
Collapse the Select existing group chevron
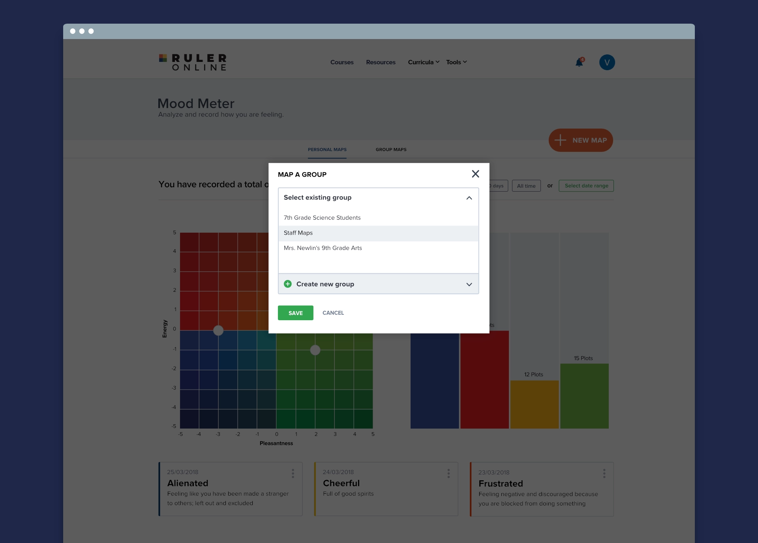tap(469, 198)
